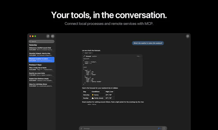Open Debounce a SwiftUI search field chat
The image size is (218, 130).
[x=41, y=49]
